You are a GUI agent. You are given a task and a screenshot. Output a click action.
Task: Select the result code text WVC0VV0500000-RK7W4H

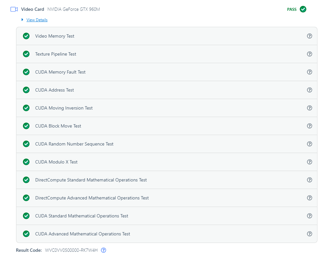[x=71, y=250]
